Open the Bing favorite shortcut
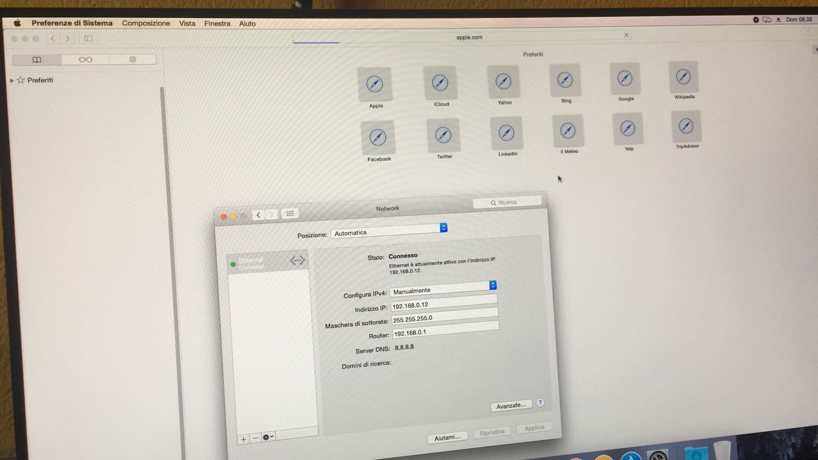Image resolution: width=818 pixels, height=460 pixels. (x=565, y=80)
